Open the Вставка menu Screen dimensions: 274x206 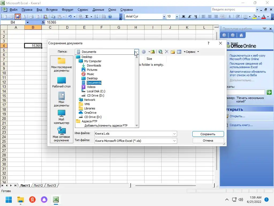click(52, 10)
